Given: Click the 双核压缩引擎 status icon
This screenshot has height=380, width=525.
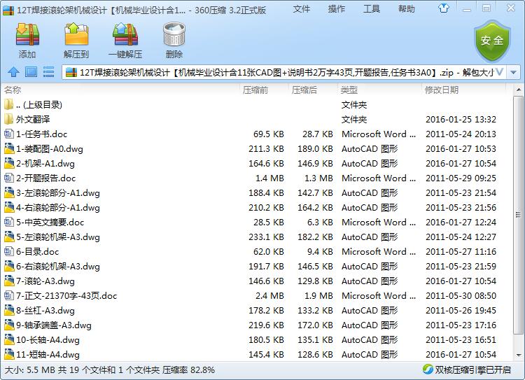Looking at the screenshot, I should (428, 370).
